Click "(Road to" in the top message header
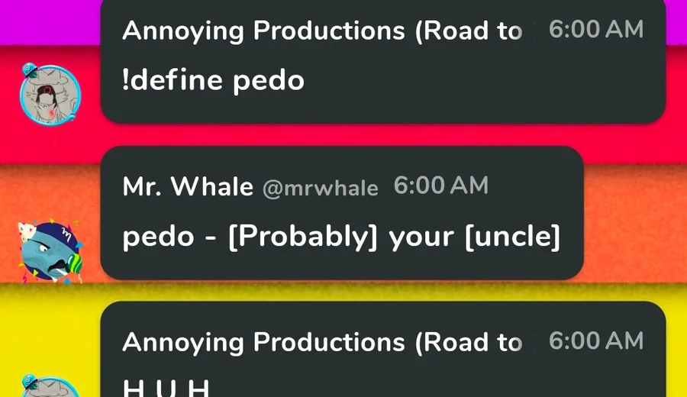This screenshot has width=687, height=397. pyautogui.click(x=469, y=31)
